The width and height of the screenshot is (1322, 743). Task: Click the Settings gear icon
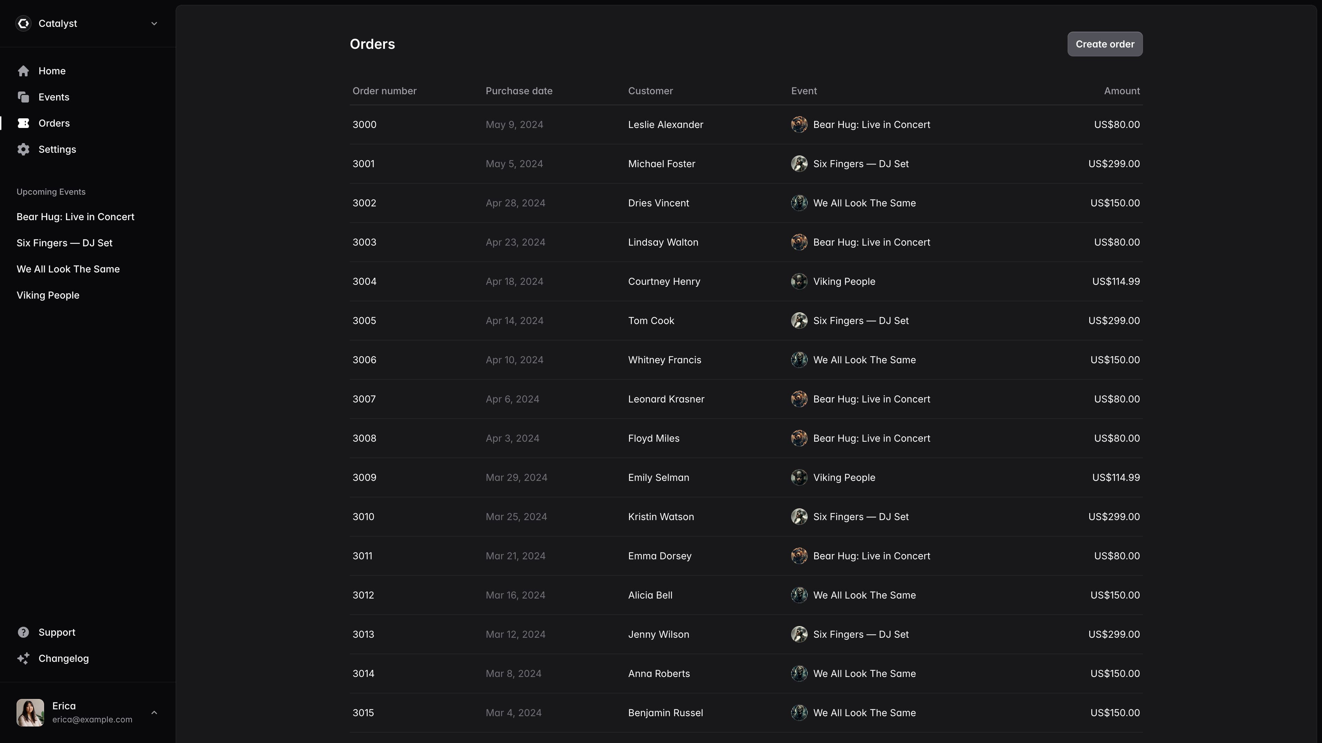(x=24, y=150)
